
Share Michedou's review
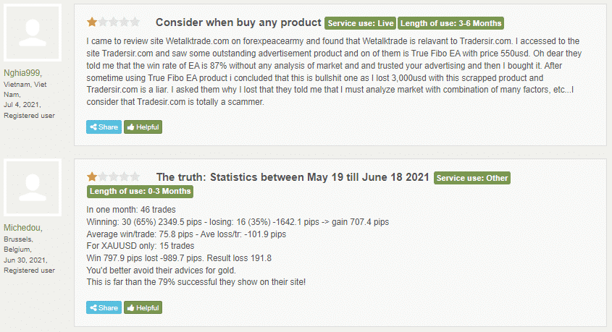pyautogui.click(x=104, y=307)
